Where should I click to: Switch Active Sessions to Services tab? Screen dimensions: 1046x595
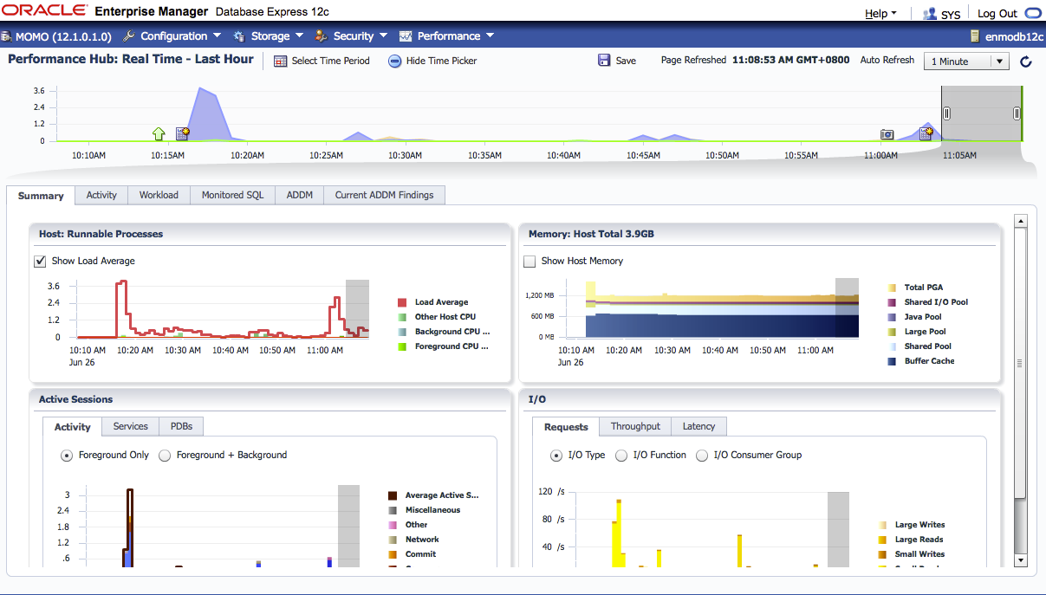click(131, 427)
